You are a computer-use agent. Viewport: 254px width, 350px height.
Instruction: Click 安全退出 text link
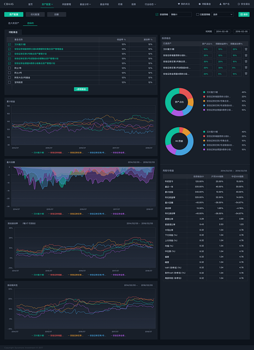pos(245,4)
